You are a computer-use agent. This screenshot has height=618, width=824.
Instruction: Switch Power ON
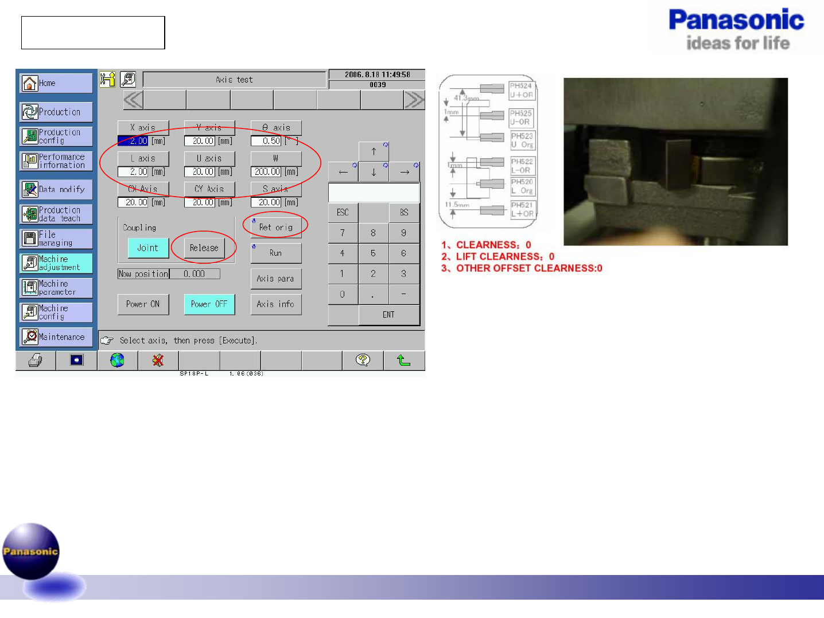coord(143,304)
